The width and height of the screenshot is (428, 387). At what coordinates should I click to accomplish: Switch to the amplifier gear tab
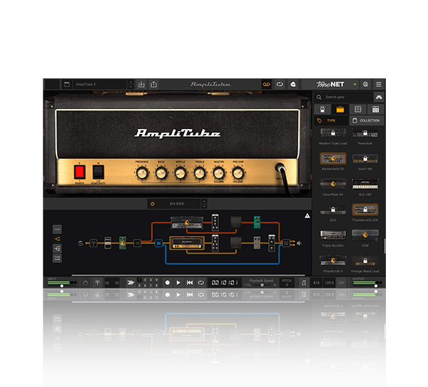(340, 109)
